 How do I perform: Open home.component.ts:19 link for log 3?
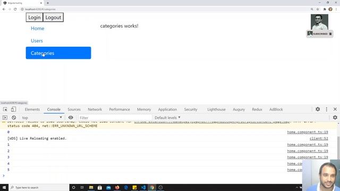(x=308, y=157)
